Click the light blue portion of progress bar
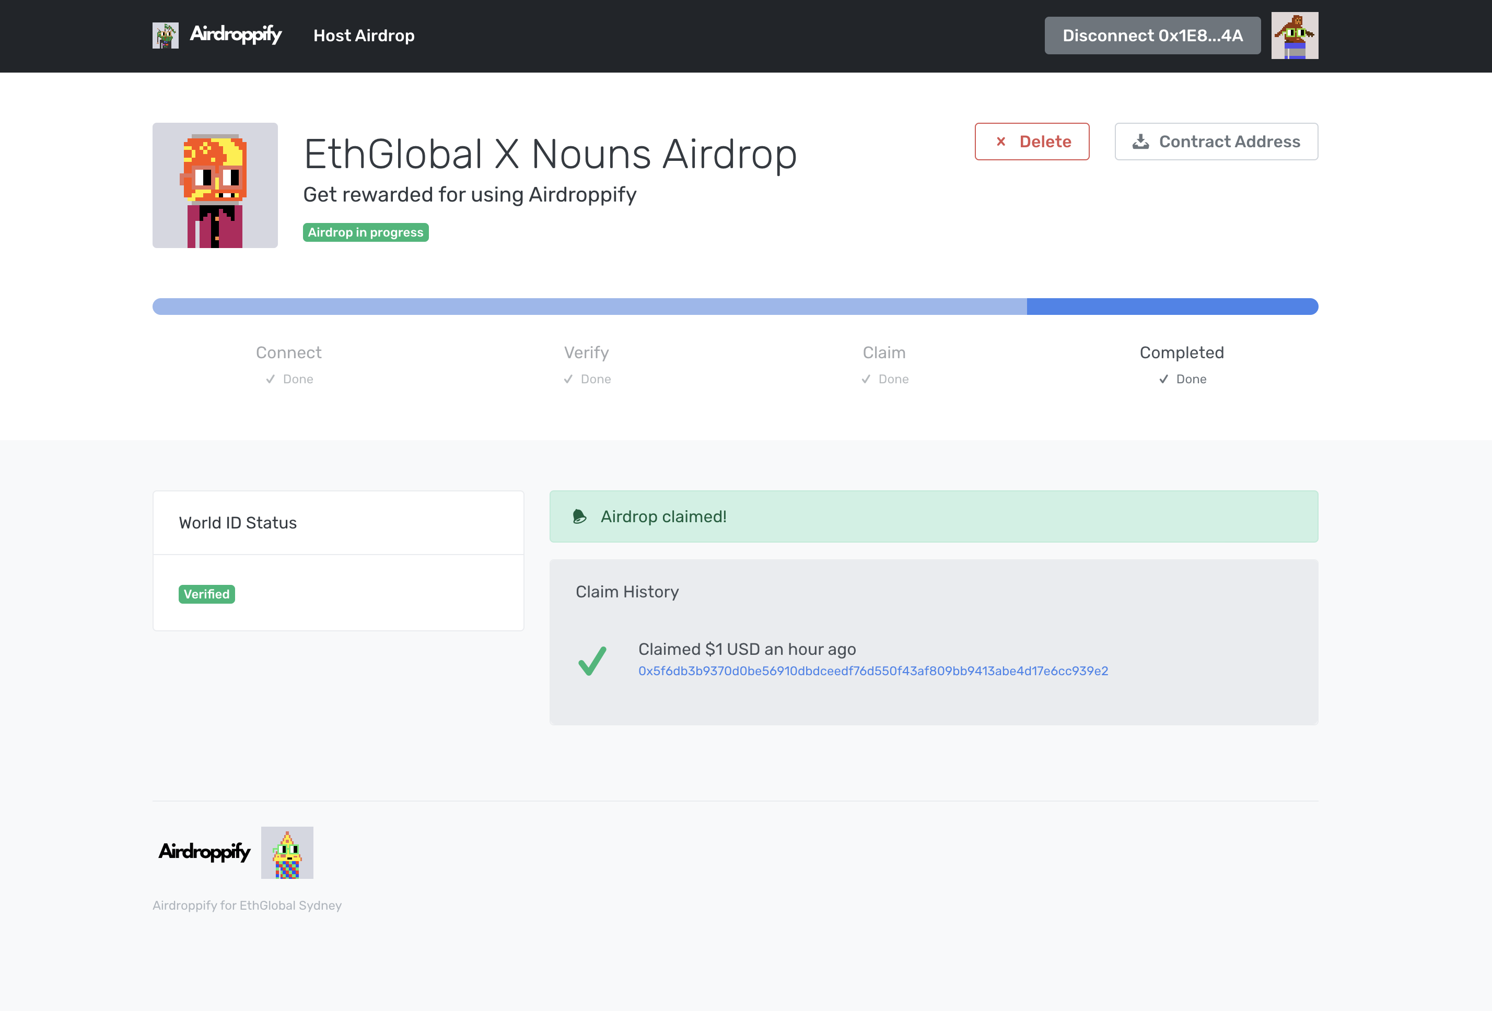Viewport: 1492px width, 1011px height. point(589,306)
